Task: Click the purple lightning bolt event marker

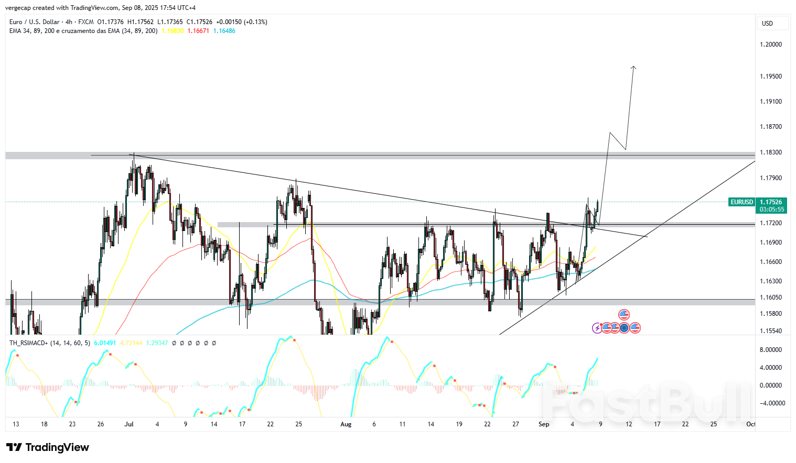Action: coord(597,328)
